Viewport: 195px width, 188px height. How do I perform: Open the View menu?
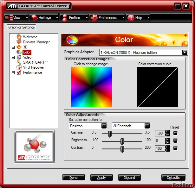16,18
